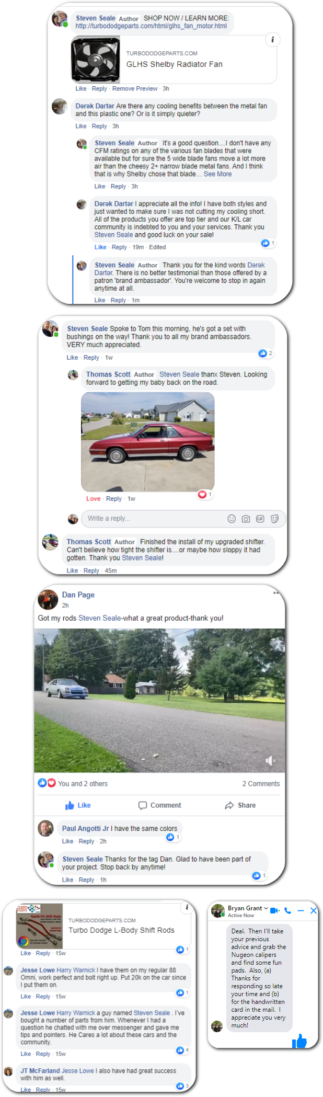The image size is (323, 1097).
Task: Start a video call with Bryan Grant
Action: click(275, 910)
